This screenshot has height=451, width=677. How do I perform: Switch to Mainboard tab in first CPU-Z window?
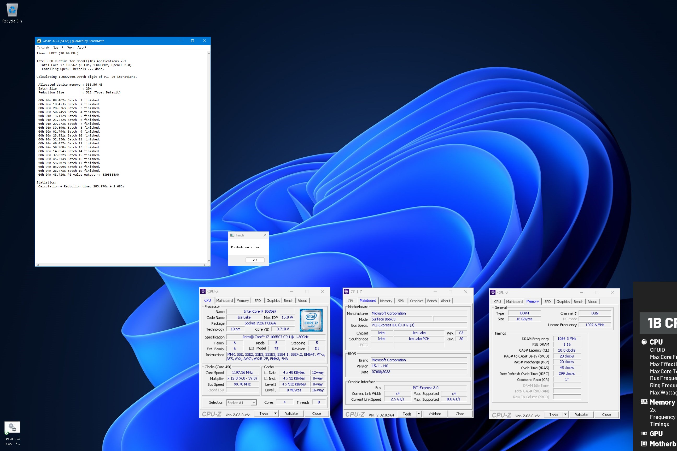point(225,301)
